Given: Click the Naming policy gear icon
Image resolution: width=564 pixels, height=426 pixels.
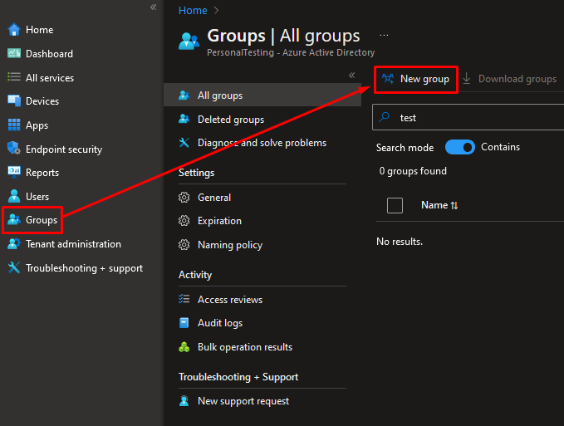Looking at the screenshot, I should tap(184, 245).
